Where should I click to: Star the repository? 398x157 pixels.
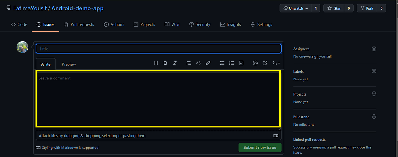coord(334,8)
